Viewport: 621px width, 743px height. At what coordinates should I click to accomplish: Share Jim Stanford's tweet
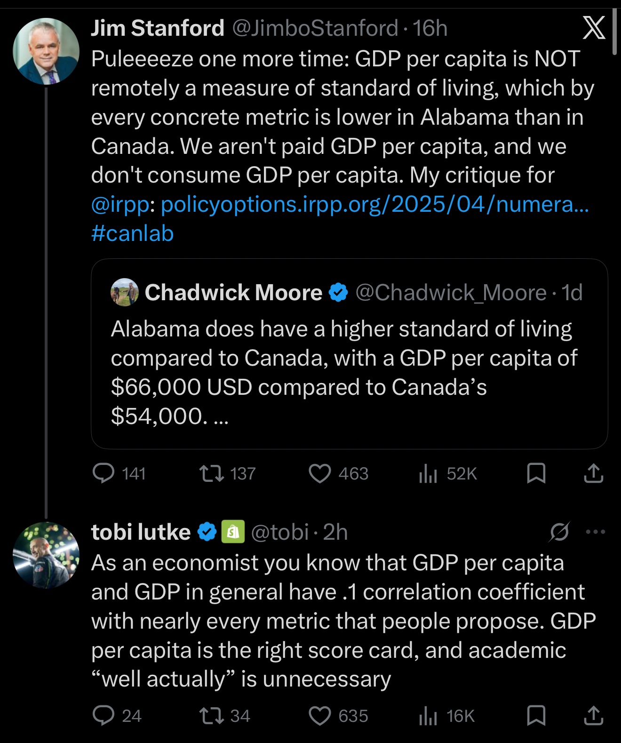click(x=593, y=473)
